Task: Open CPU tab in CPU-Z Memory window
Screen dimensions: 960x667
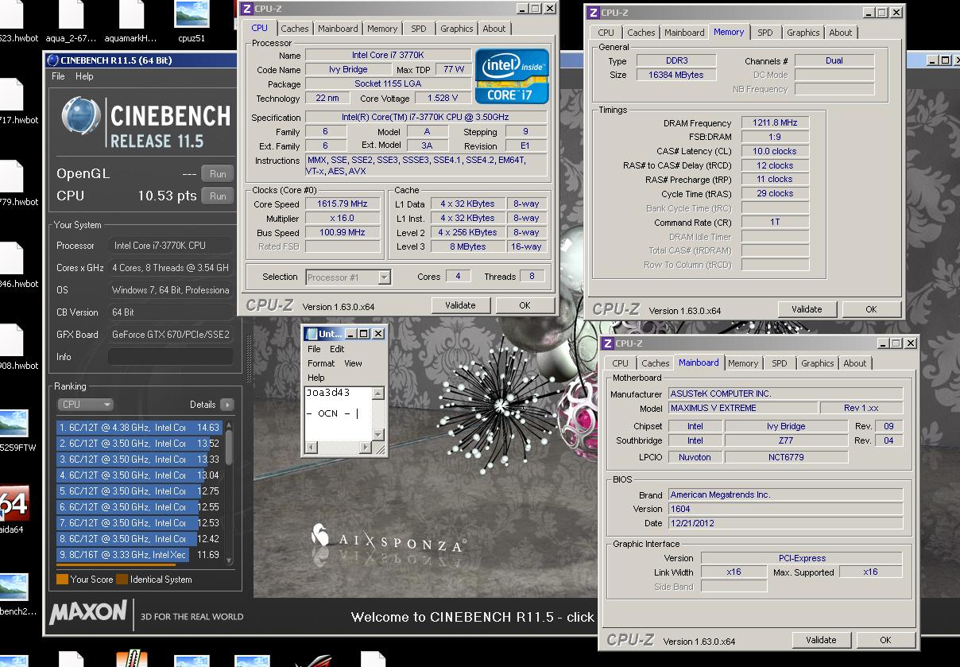Action: (x=606, y=33)
